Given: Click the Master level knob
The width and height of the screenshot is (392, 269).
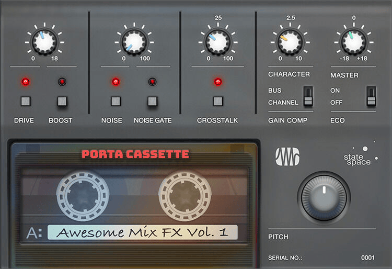Looking at the screenshot, I should click(353, 41).
